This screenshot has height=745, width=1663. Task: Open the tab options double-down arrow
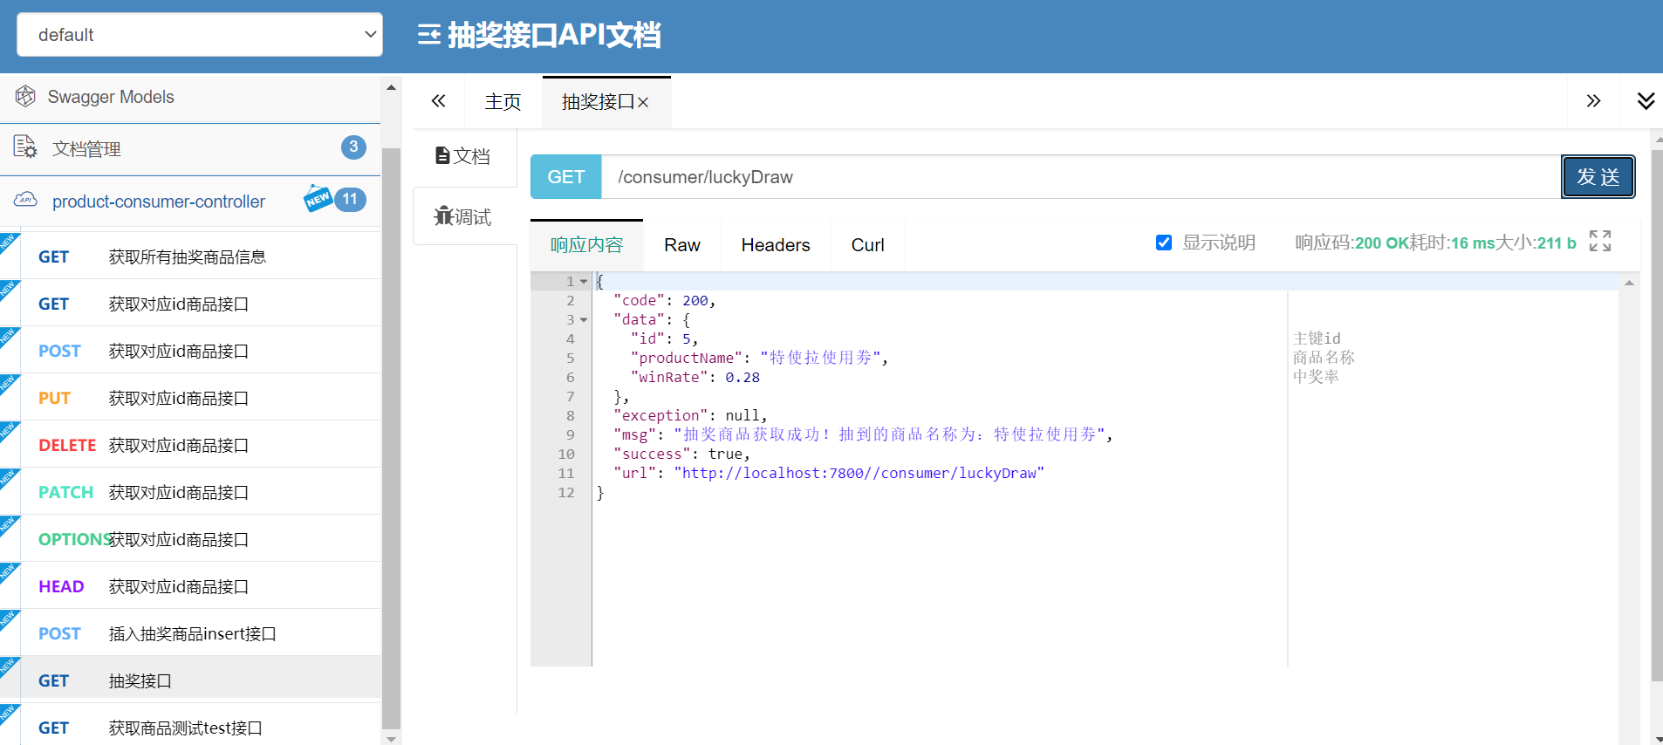click(1646, 101)
